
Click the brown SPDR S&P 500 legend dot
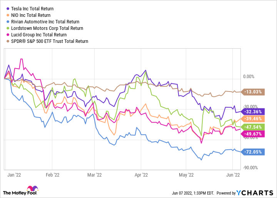pos(8,41)
